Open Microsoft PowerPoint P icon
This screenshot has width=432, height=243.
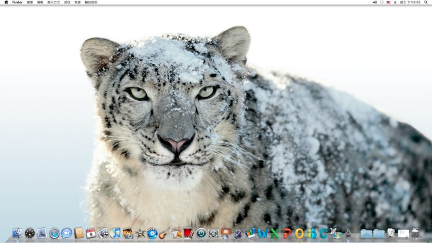coord(287,233)
